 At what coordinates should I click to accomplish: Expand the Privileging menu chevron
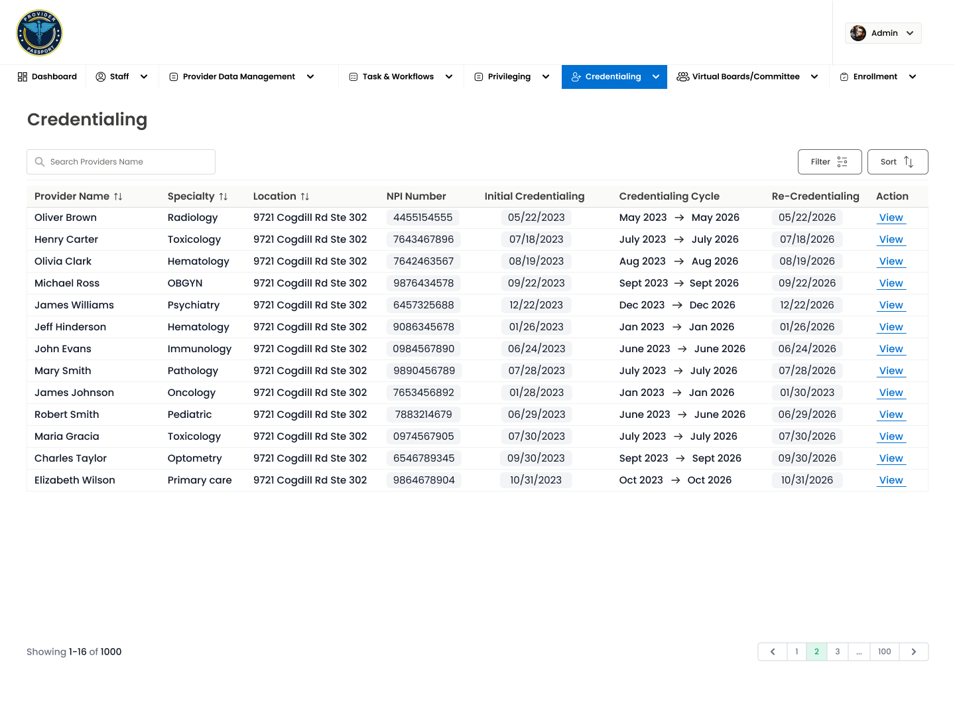(546, 76)
